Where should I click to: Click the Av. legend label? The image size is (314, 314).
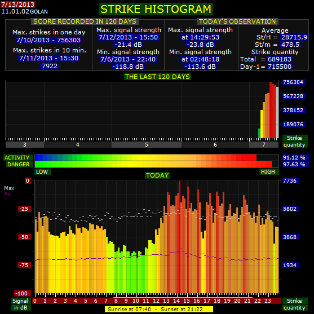(8, 194)
